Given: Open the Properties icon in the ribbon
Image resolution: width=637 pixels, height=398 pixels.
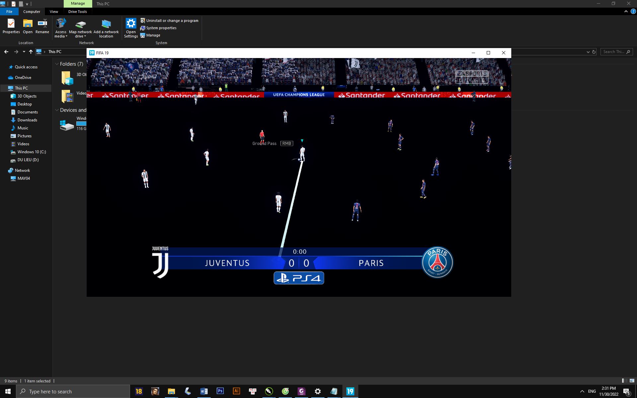Looking at the screenshot, I should coord(11,26).
